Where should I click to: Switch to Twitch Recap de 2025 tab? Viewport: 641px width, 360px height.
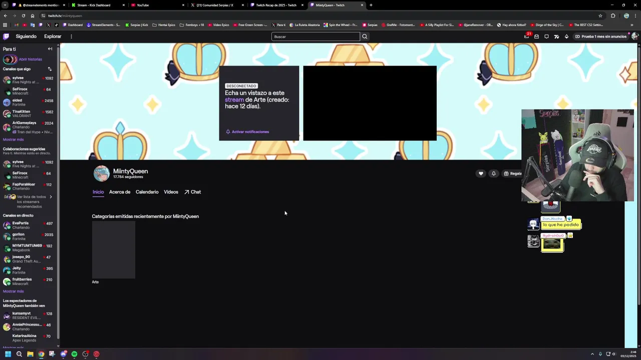(x=276, y=5)
